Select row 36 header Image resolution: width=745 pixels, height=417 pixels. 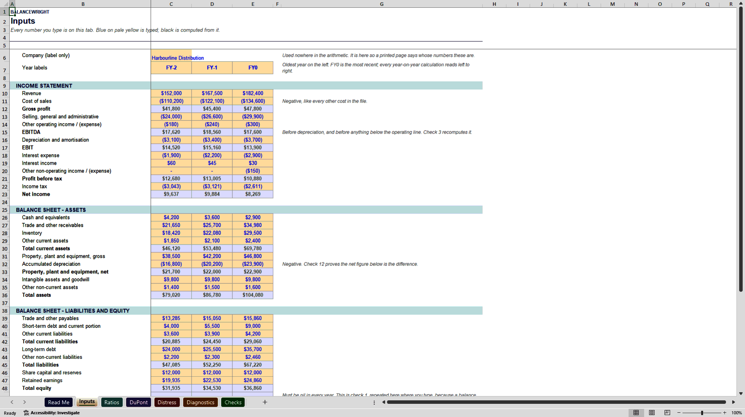5,295
